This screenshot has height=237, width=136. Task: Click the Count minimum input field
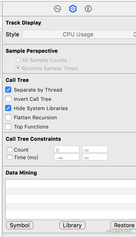tap(67, 149)
